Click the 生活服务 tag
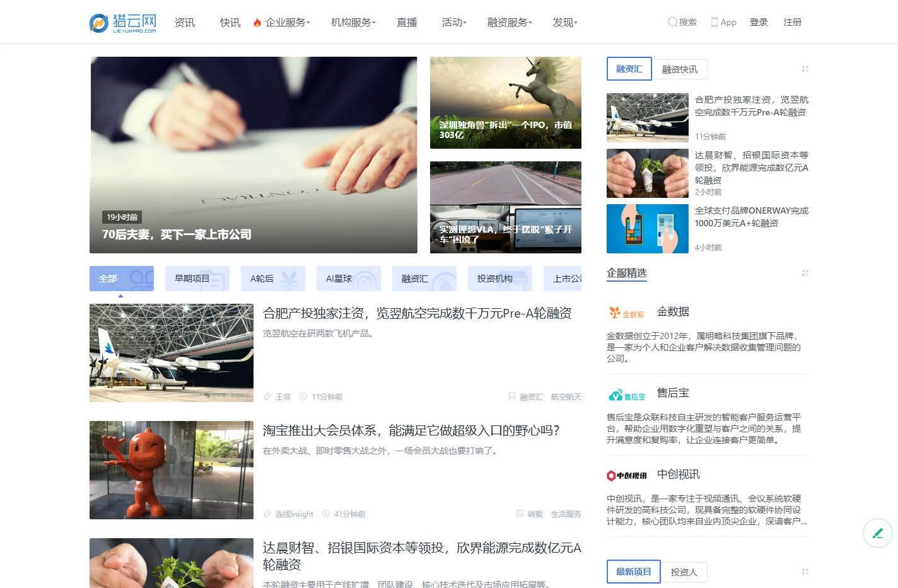Screen dimensions: 898x588 point(566,514)
